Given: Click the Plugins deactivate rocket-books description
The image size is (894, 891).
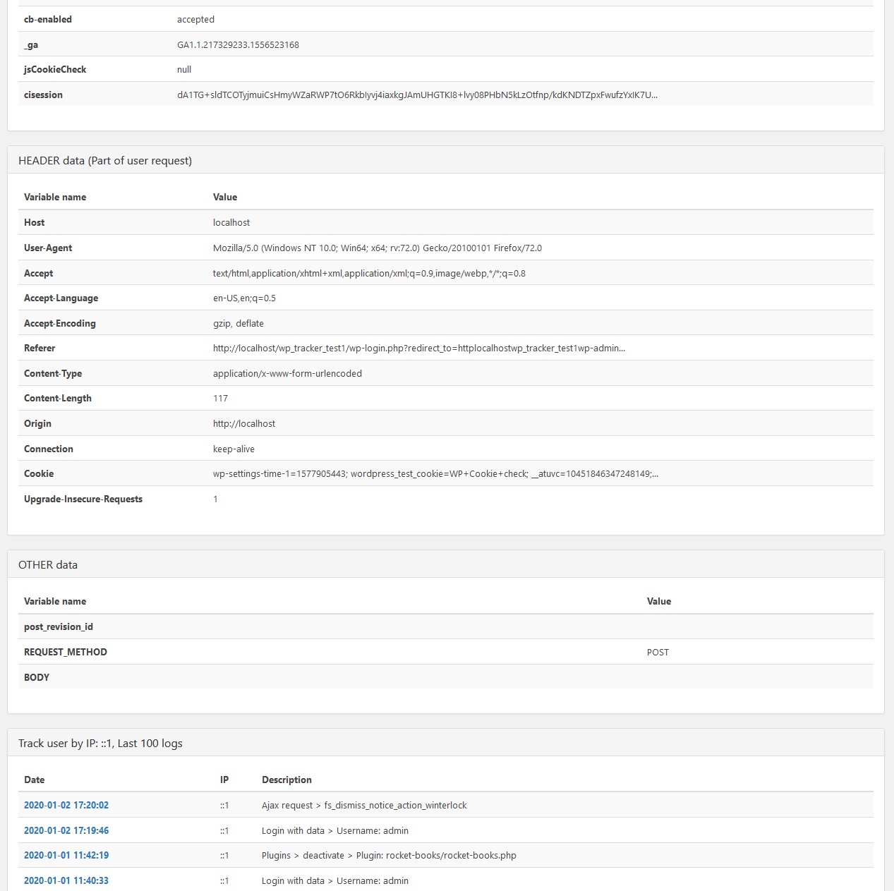Looking at the screenshot, I should coord(389,855).
